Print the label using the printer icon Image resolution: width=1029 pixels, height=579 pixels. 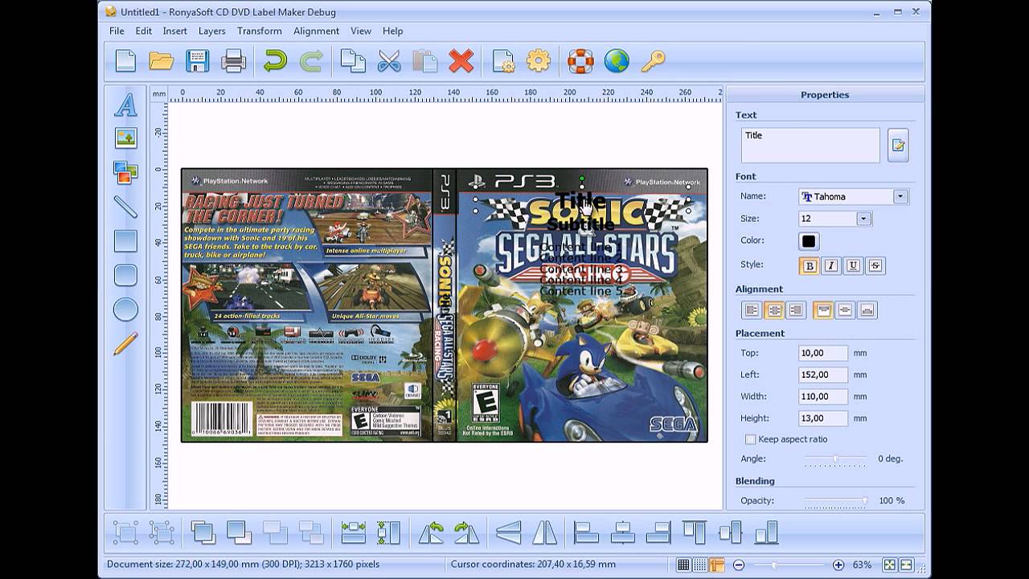233,61
